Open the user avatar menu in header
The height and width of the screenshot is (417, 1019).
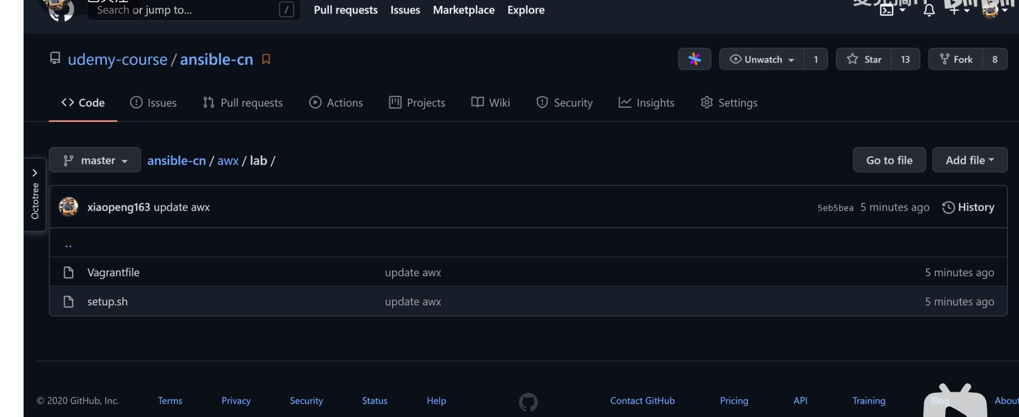[x=995, y=10]
